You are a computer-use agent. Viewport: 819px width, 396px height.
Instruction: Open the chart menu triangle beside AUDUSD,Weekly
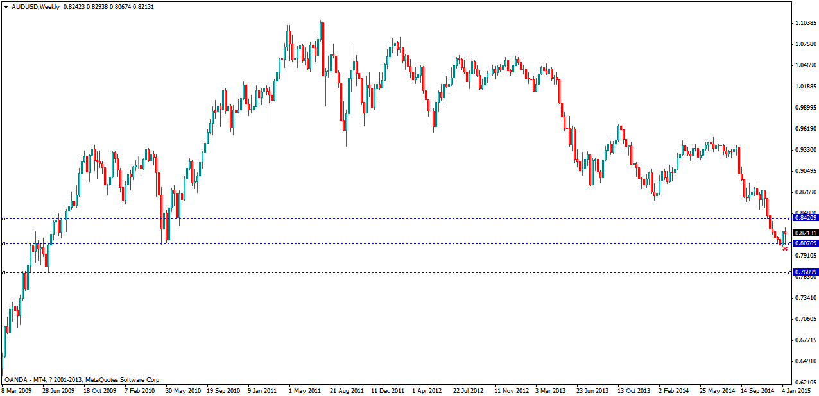point(6,6)
